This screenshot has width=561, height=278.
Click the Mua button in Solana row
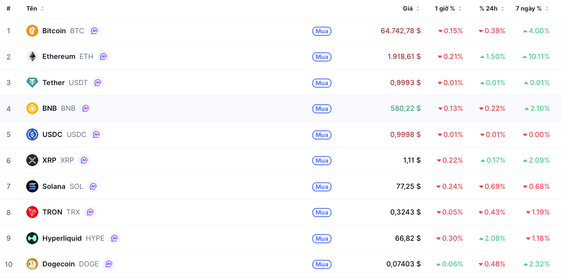point(322,186)
